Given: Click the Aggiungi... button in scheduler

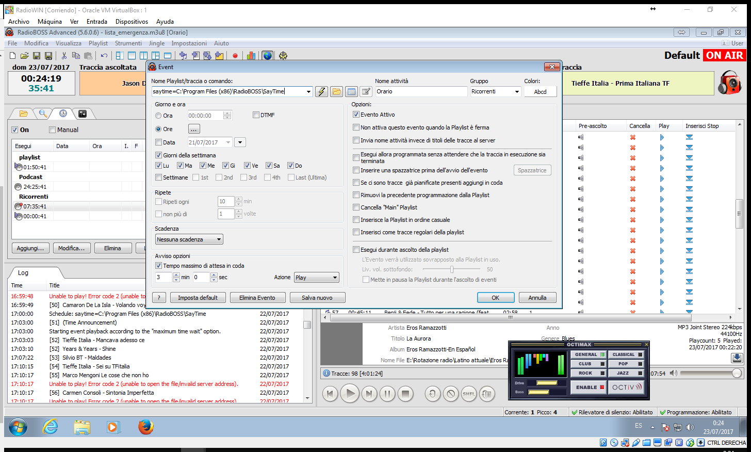Looking at the screenshot, I should 30,248.
